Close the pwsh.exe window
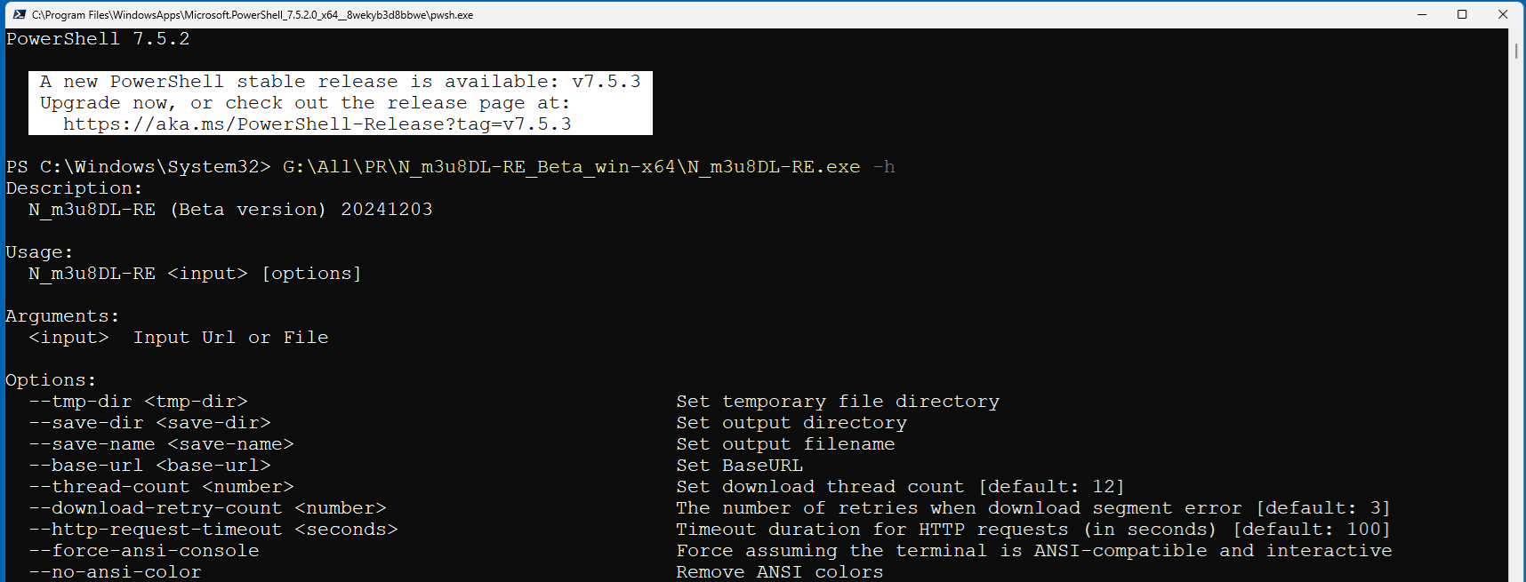This screenshot has height=582, width=1526. (1503, 14)
